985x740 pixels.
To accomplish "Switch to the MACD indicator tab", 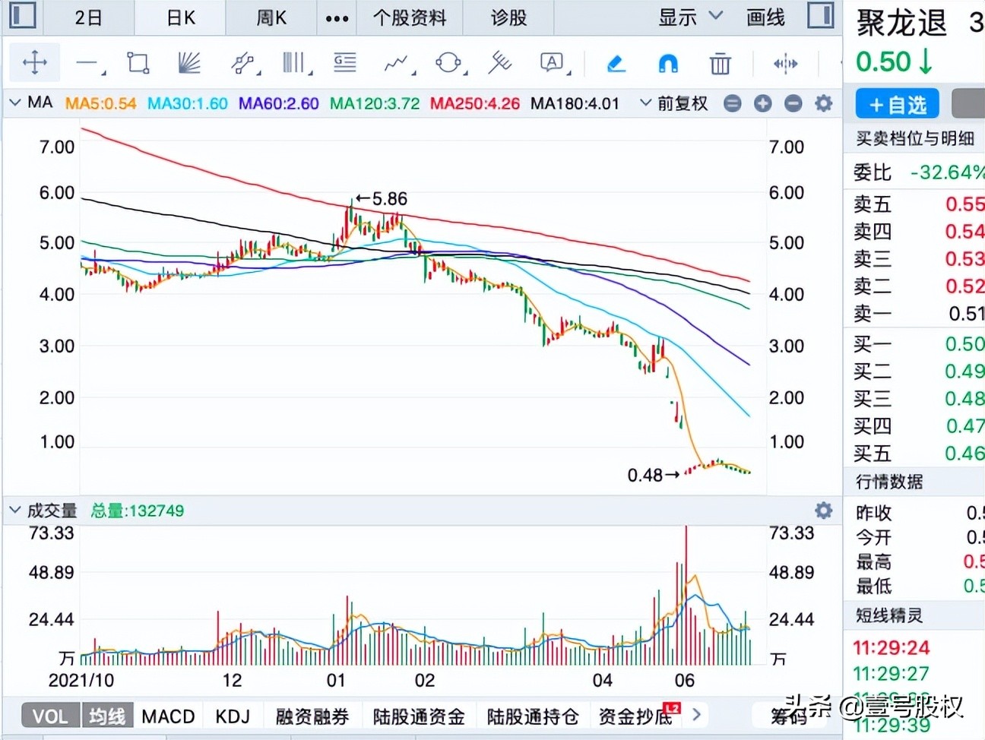I will click(x=167, y=716).
